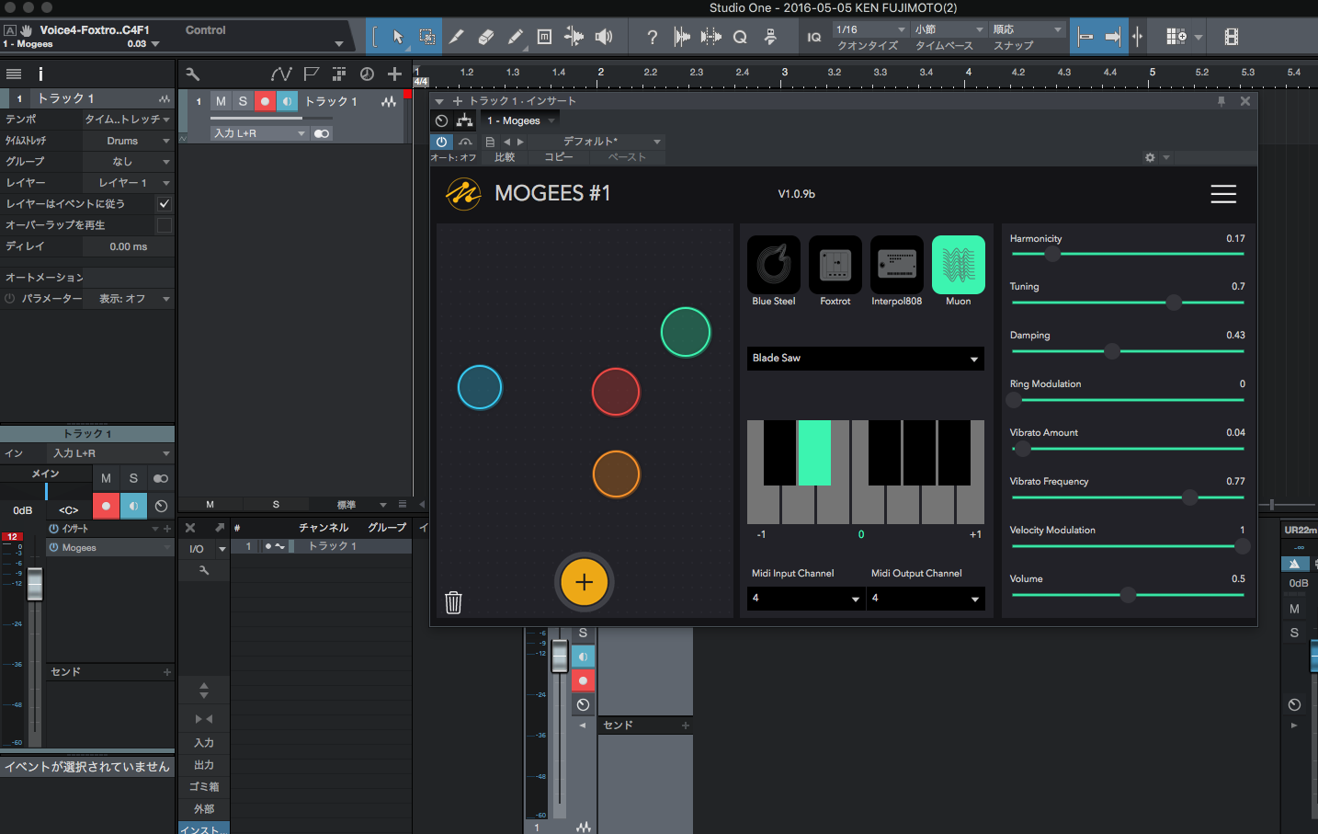Open the Drums timestretch mode dropdown
The height and width of the screenshot is (834, 1318).
click(x=128, y=141)
